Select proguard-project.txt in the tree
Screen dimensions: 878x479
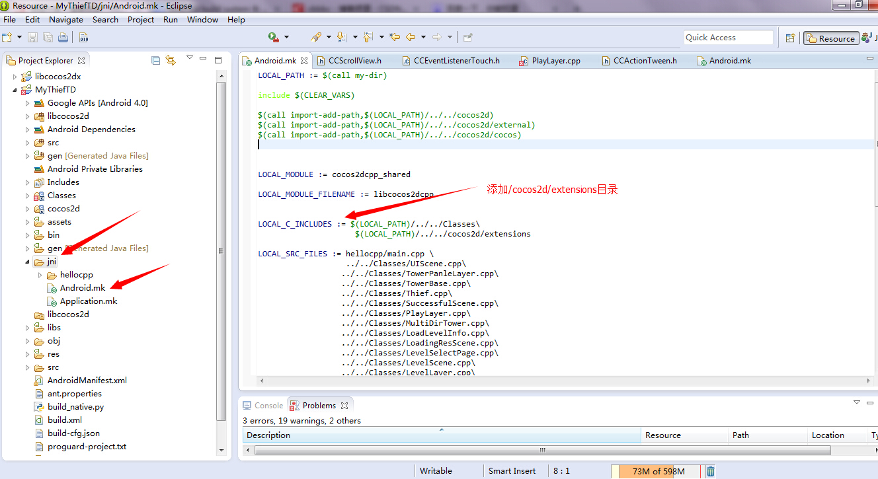87,446
